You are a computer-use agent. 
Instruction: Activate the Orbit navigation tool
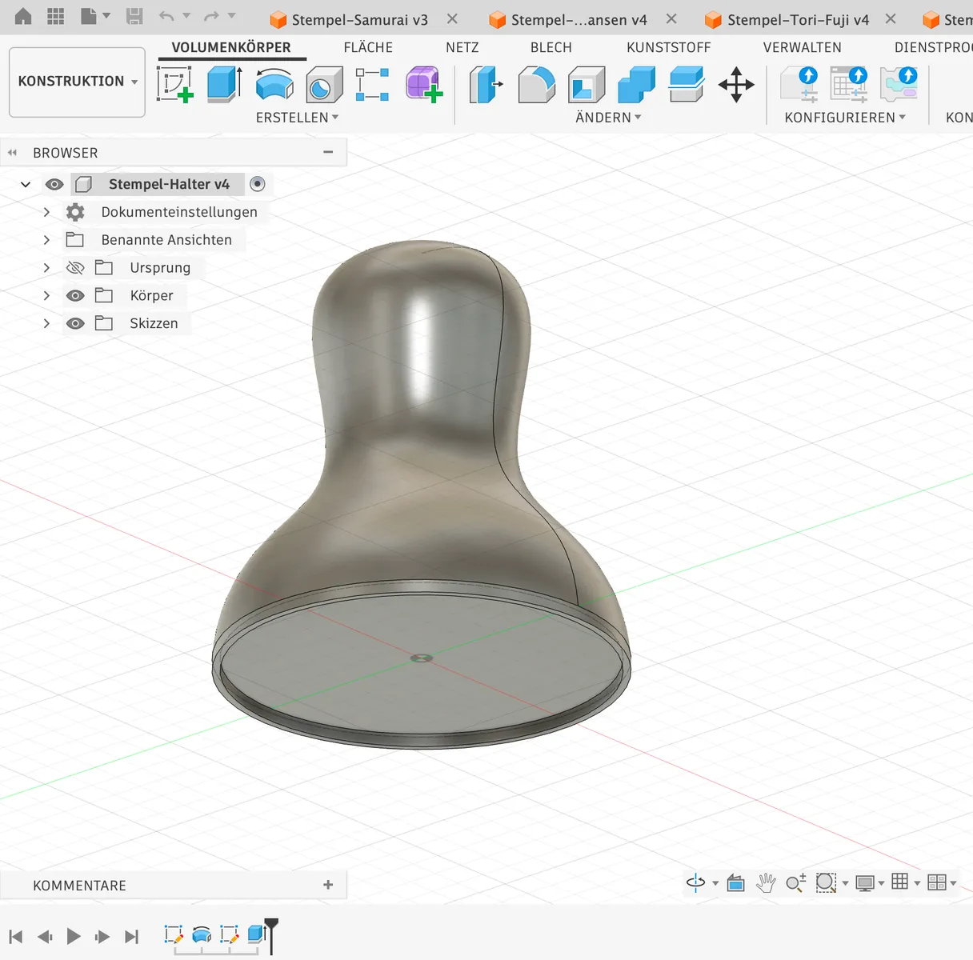695,882
